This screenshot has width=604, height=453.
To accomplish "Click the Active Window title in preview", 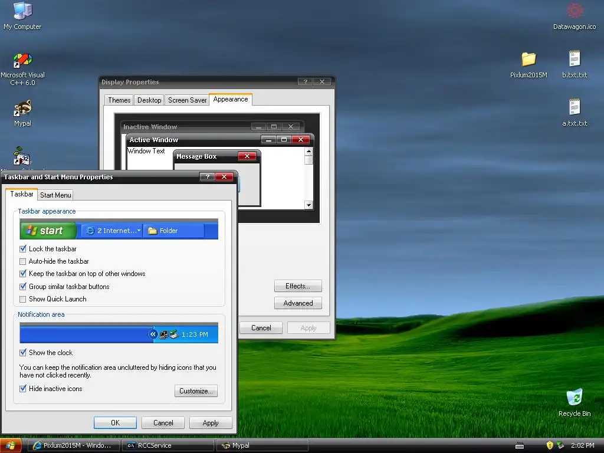I will (154, 140).
